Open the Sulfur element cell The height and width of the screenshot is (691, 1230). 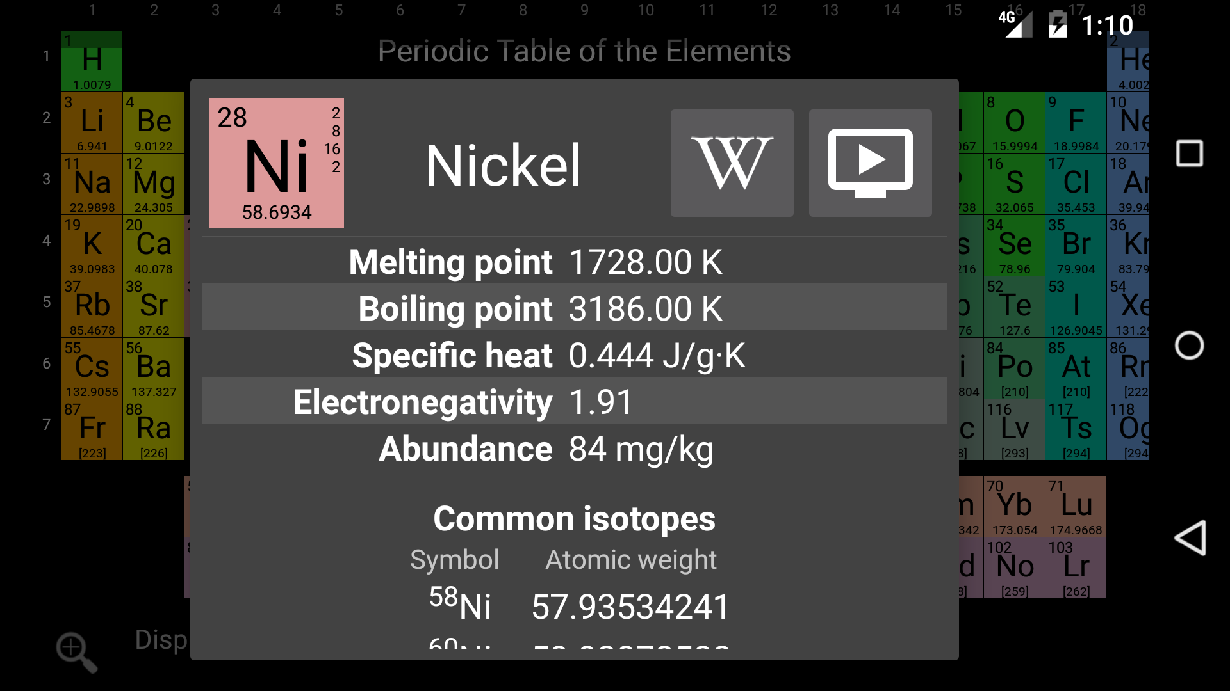pyautogui.click(x=1015, y=184)
